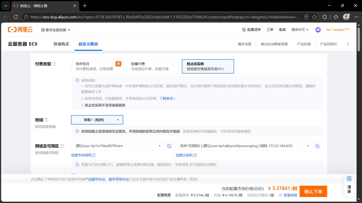Expand the 华东1（杭州）region dropdown

[97, 120]
